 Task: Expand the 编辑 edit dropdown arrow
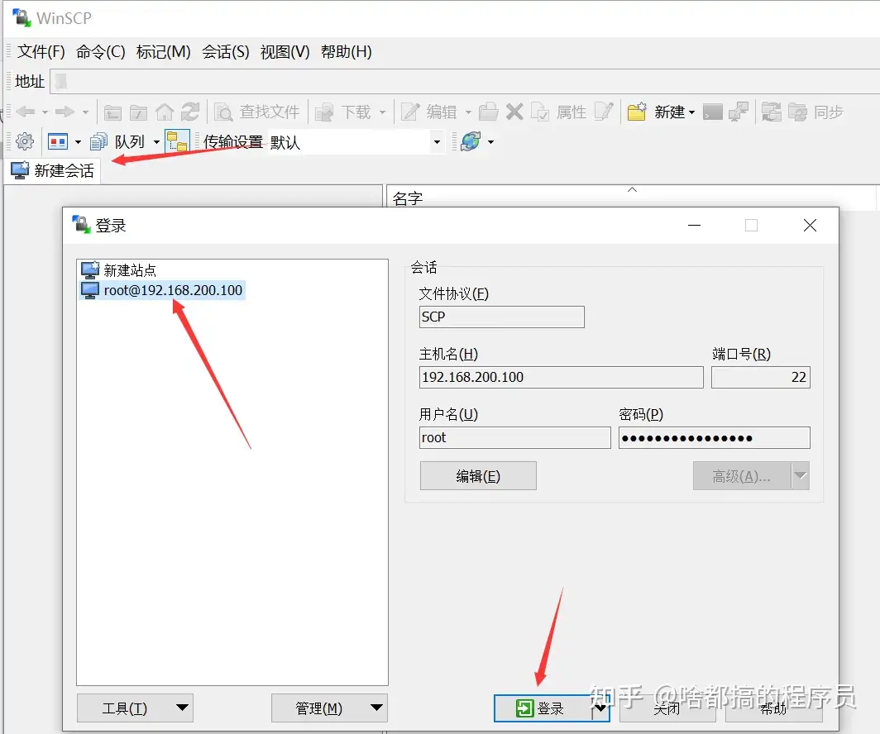coord(468,112)
